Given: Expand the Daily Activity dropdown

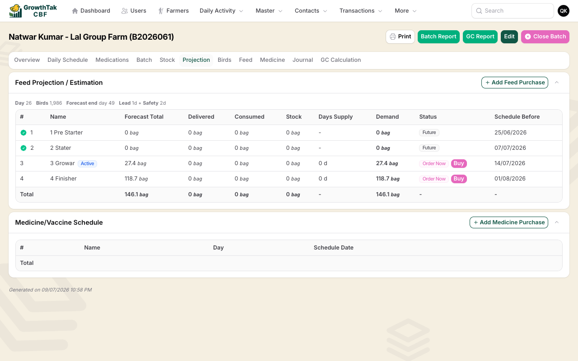Looking at the screenshot, I should pyautogui.click(x=221, y=11).
